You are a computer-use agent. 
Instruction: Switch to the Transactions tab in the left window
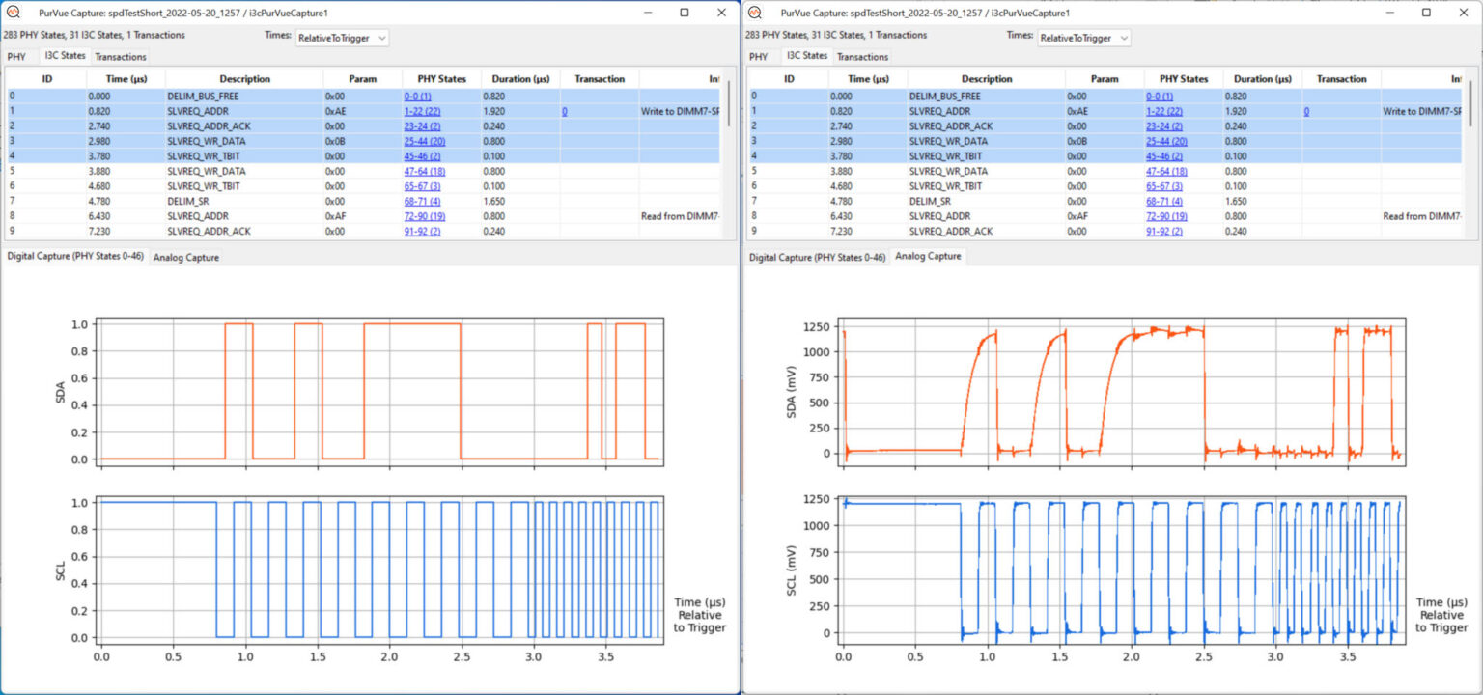click(x=120, y=56)
